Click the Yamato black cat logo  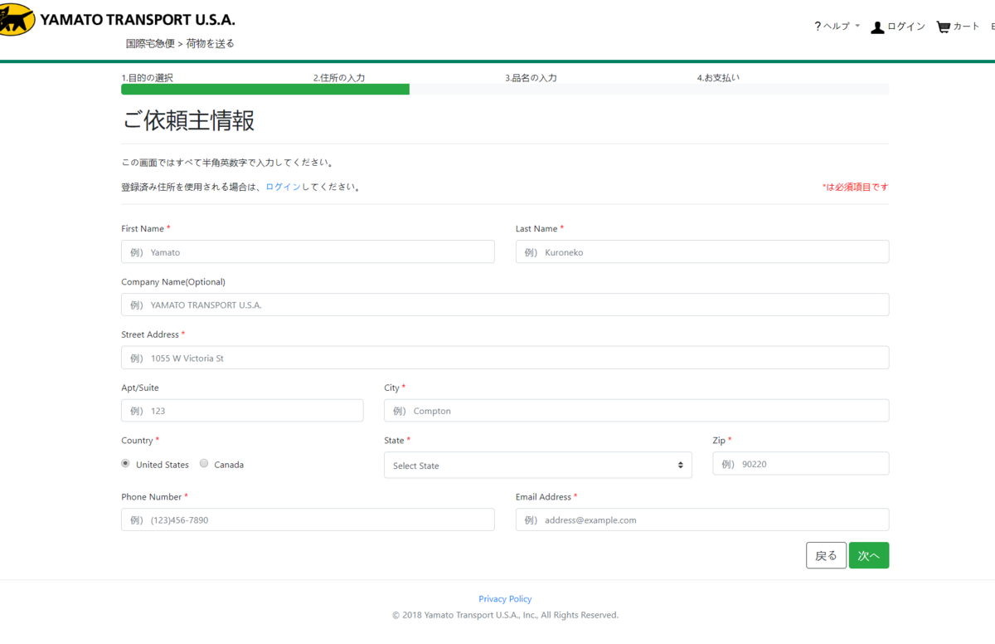tap(17, 19)
